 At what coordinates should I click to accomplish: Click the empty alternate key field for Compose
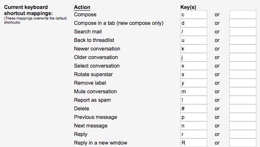click(x=243, y=15)
